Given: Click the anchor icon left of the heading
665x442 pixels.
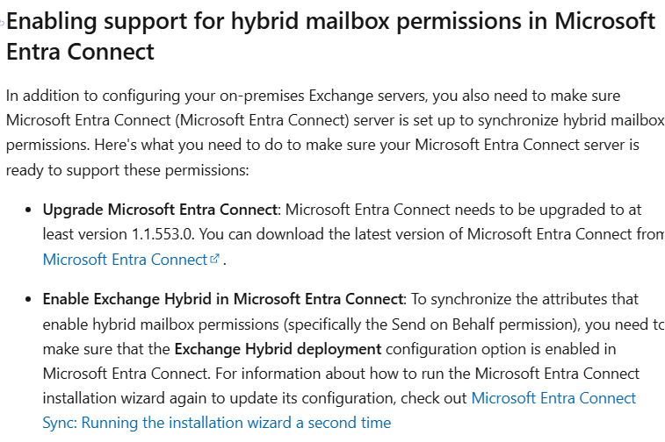Looking at the screenshot, I should point(2,23).
